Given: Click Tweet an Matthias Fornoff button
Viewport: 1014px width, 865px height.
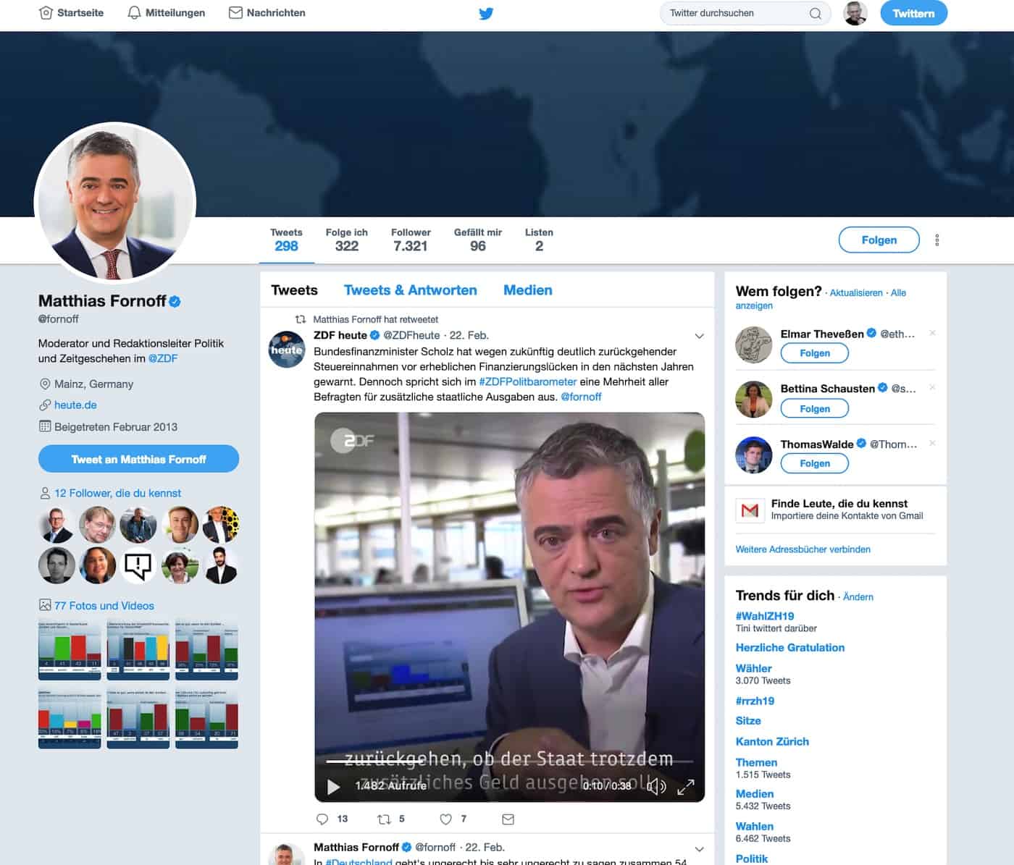Looking at the screenshot, I should click(138, 459).
